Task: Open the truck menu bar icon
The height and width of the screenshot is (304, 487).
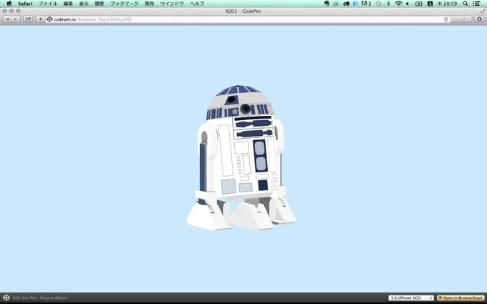Action: pyautogui.click(x=346, y=4)
